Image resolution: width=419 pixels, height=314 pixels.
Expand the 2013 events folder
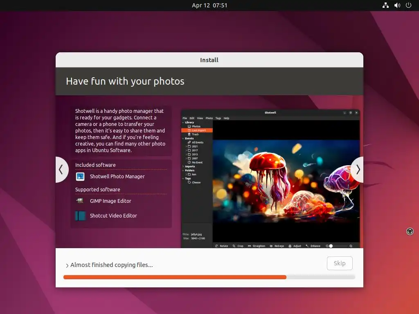pos(186,154)
